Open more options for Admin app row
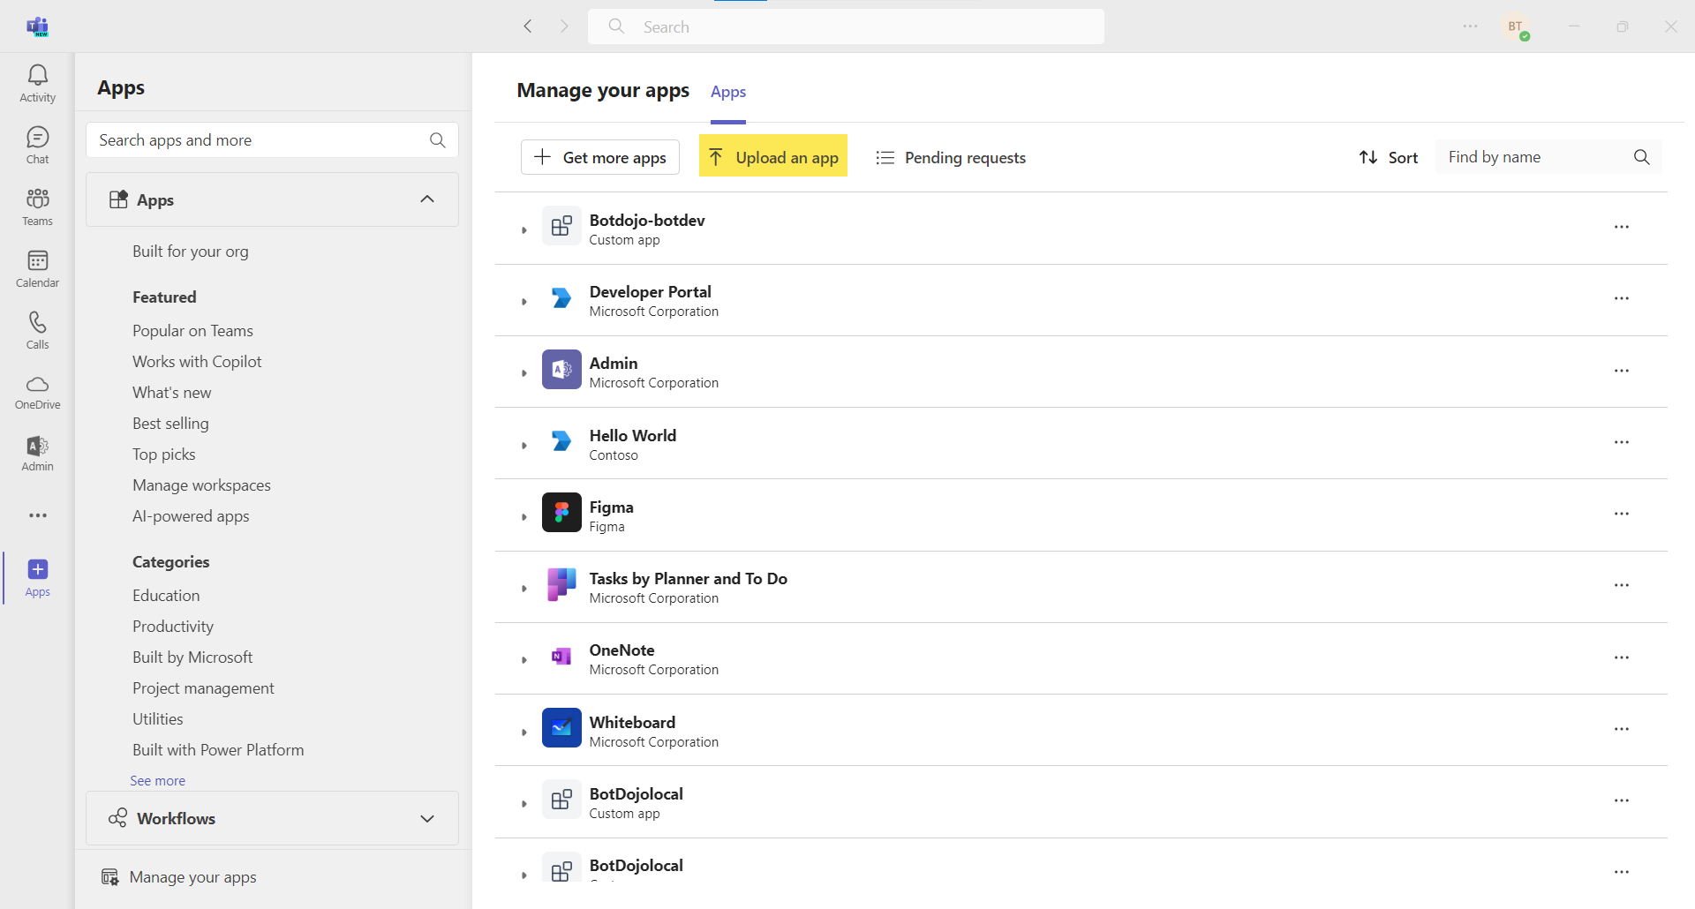The image size is (1695, 909). [1622, 371]
